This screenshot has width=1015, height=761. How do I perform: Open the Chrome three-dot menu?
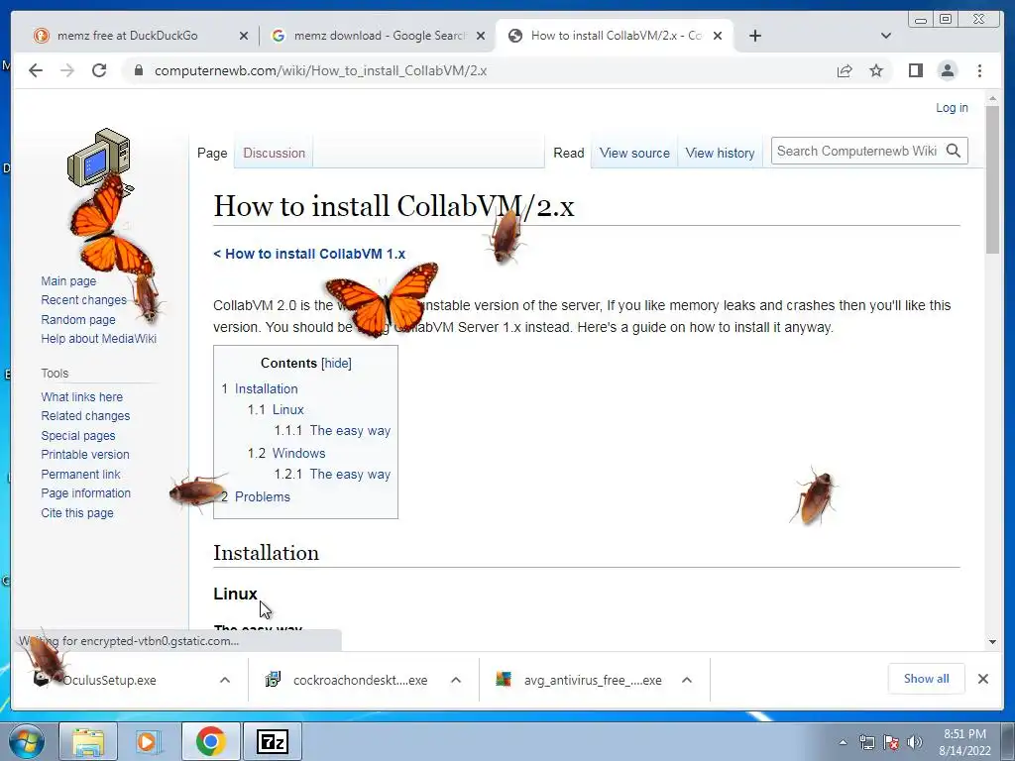(979, 70)
